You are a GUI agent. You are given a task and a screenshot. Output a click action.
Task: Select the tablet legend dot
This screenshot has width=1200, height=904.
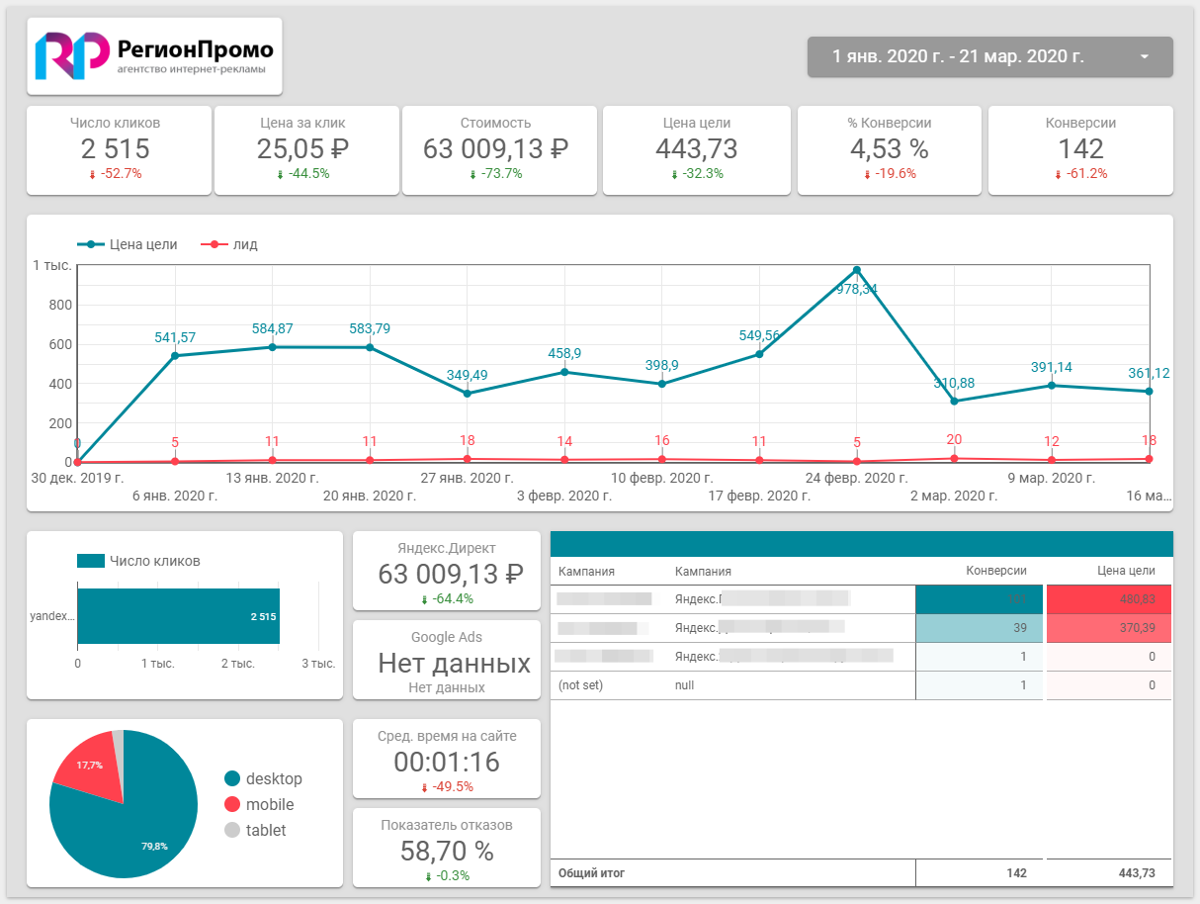232,831
